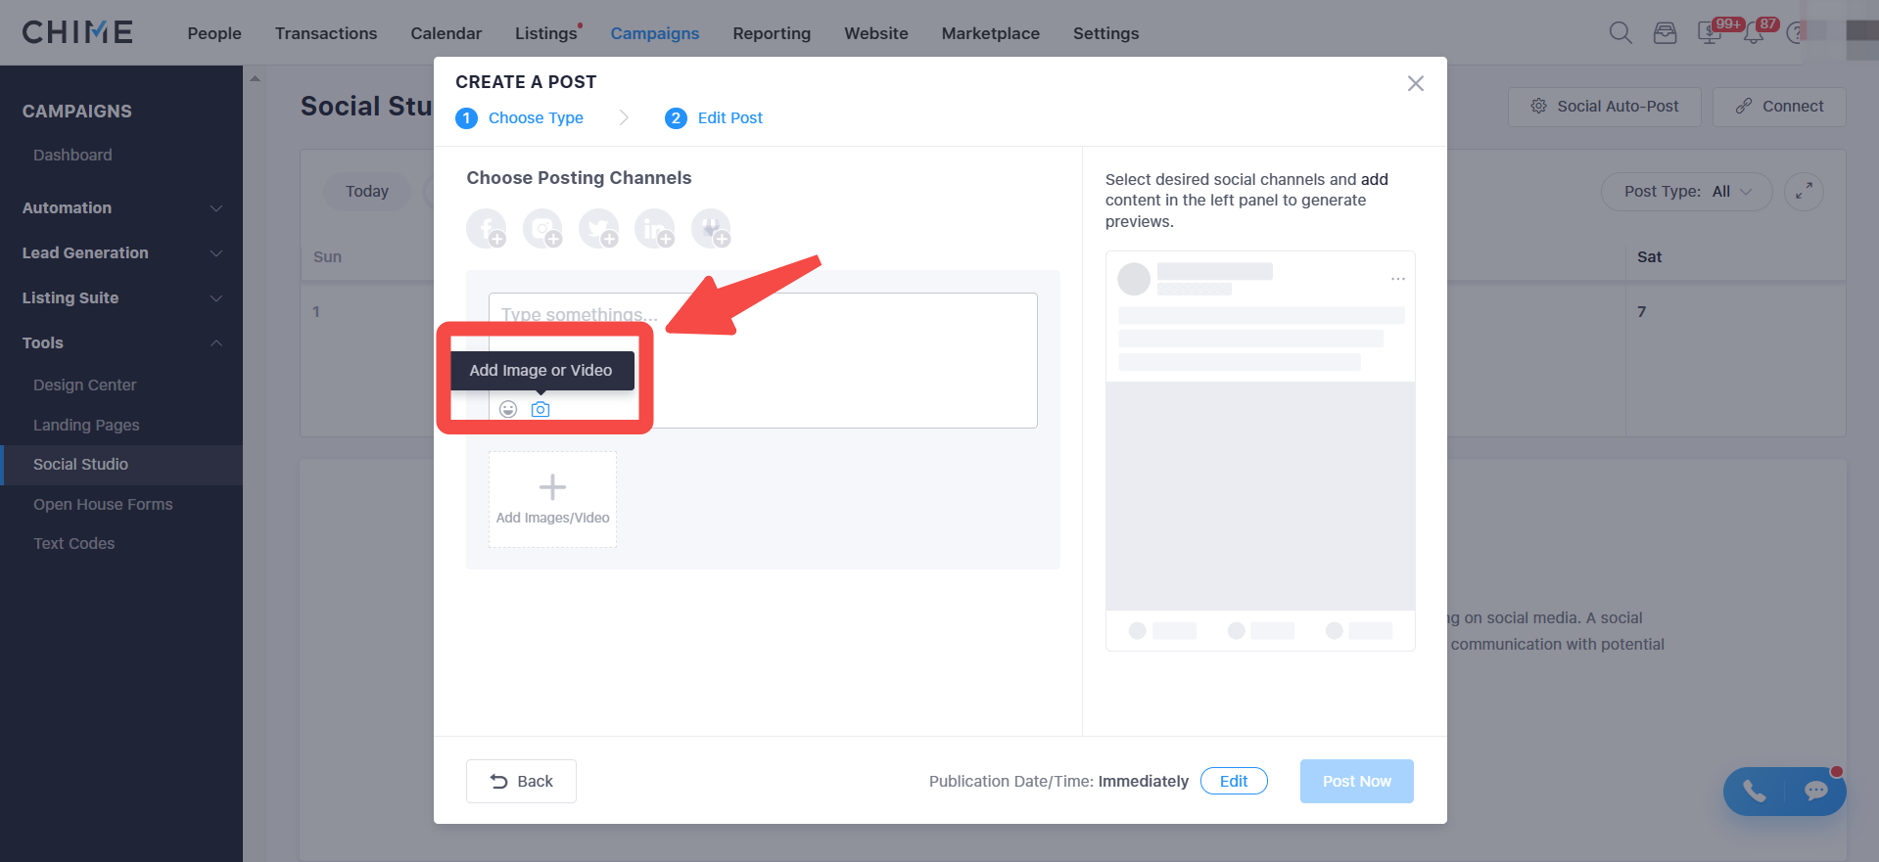Add the Facebook posting channel

tap(487, 229)
